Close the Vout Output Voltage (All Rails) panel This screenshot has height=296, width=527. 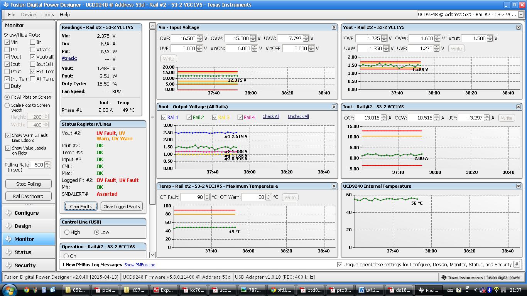pos(334,107)
